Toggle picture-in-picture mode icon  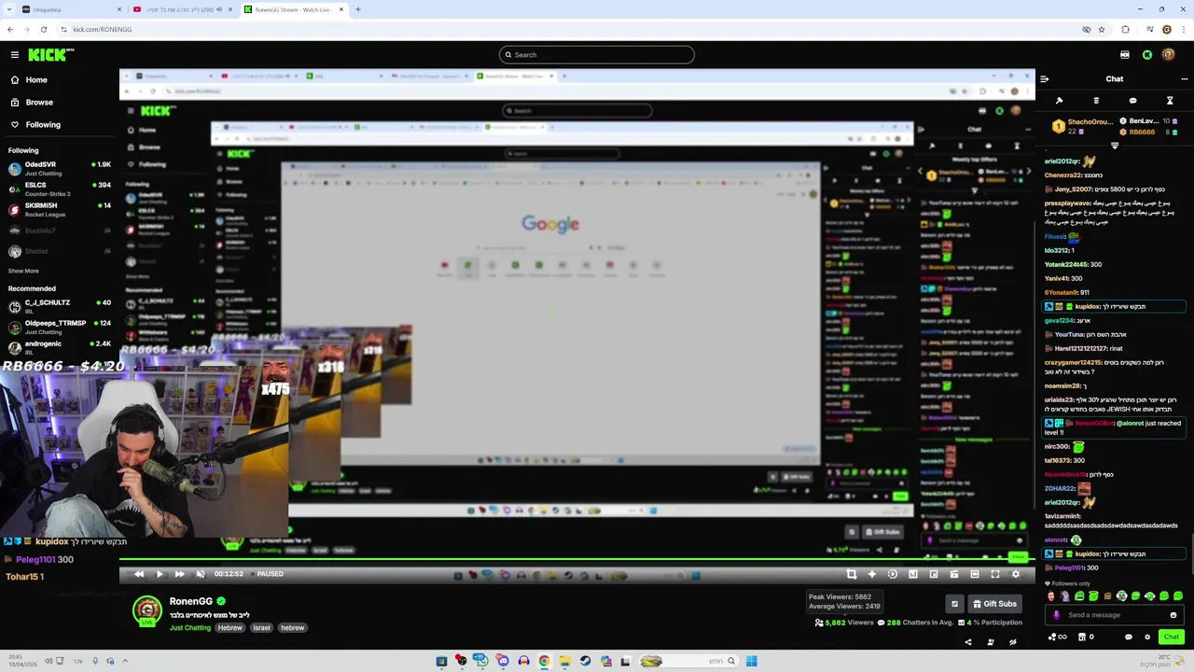(934, 574)
